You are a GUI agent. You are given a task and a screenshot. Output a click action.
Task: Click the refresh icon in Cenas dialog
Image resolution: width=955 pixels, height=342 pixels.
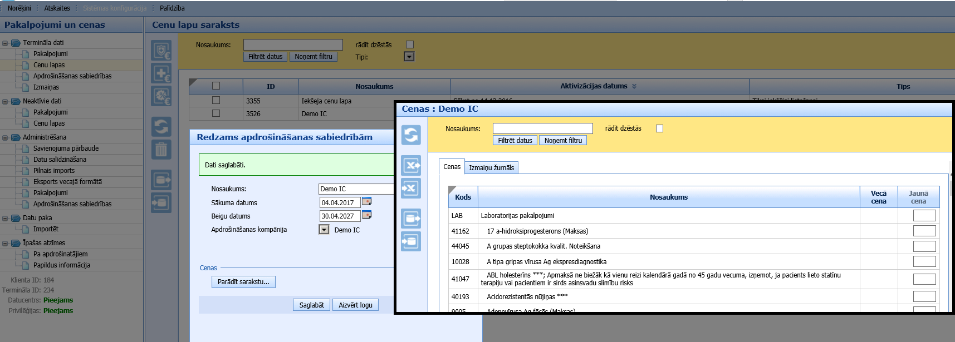tap(411, 135)
